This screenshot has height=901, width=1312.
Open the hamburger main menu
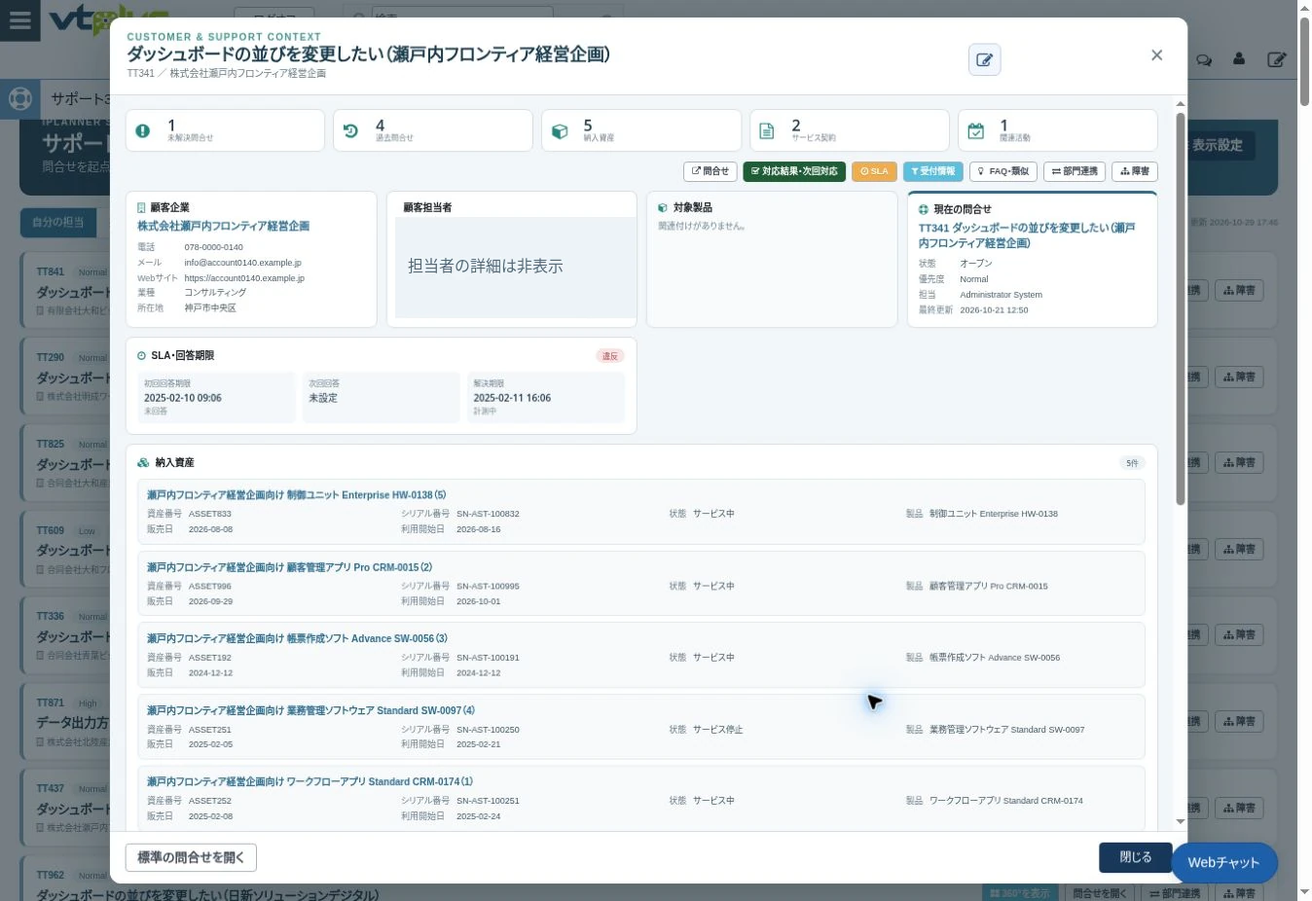pos(19,20)
